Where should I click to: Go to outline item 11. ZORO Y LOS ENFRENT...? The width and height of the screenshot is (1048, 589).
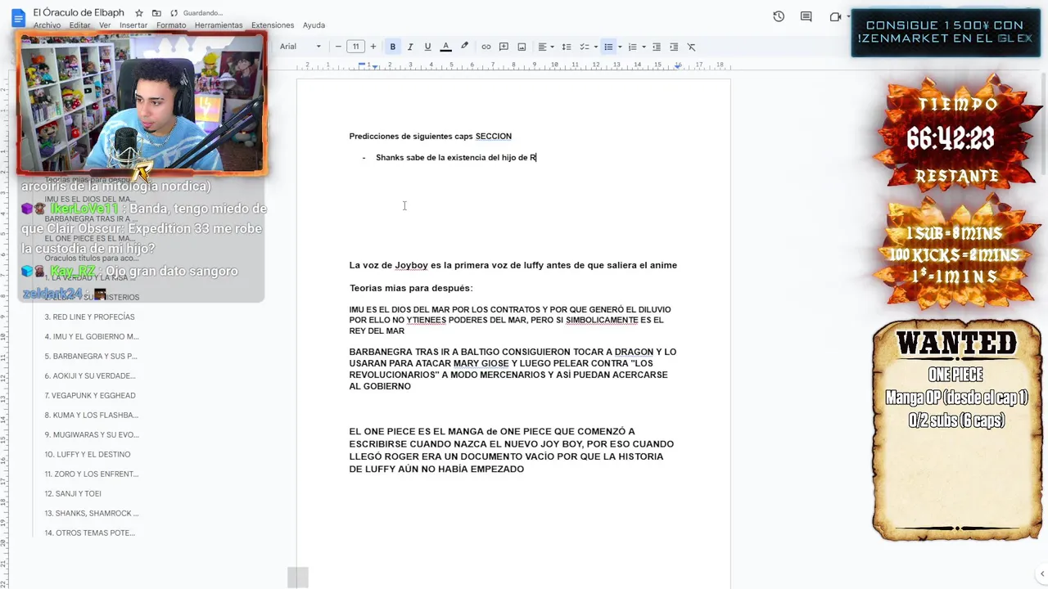coord(92,474)
